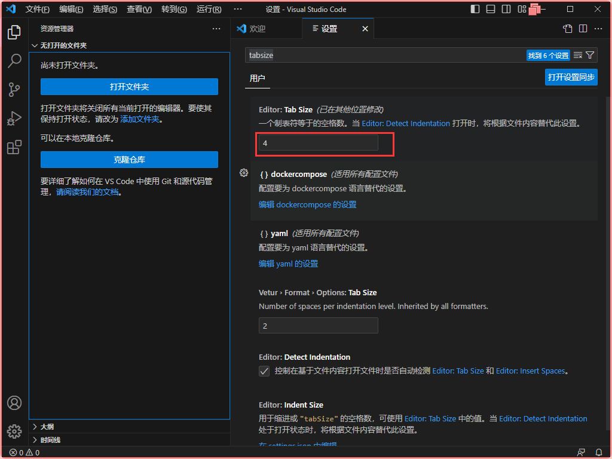
Task: Open the Search view in the activity bar
Action: pos(14,61)
